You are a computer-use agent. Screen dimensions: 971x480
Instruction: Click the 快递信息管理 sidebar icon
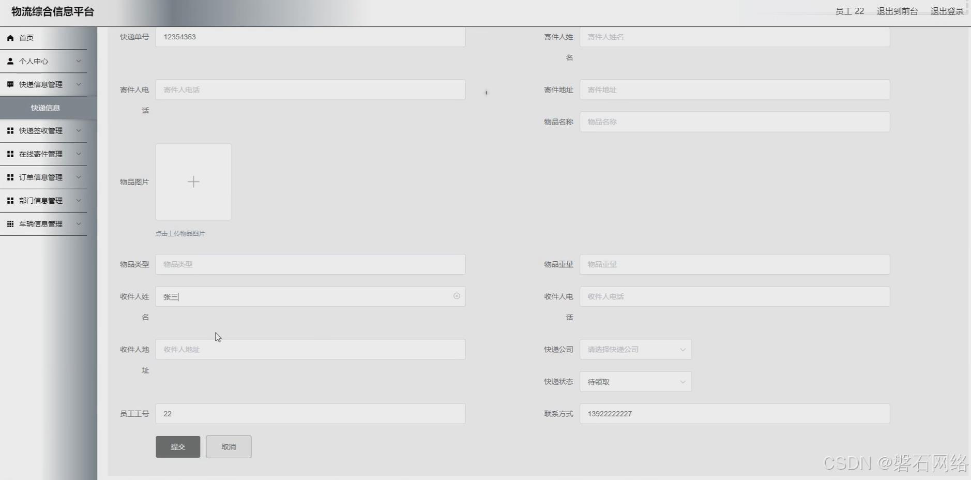(x=10, y=84)
